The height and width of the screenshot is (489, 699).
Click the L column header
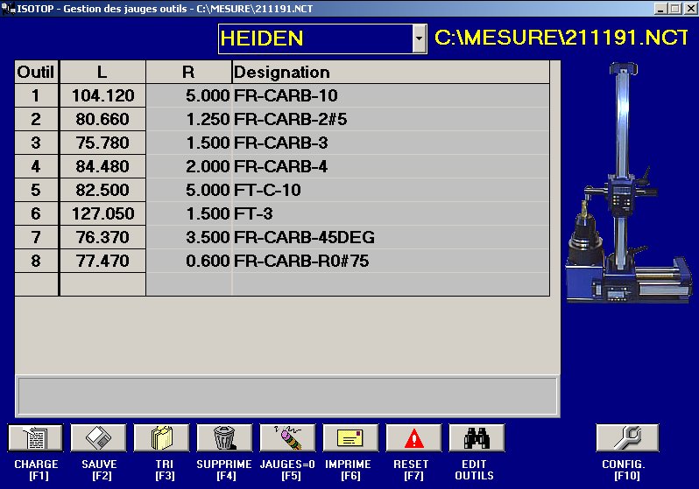102,72
